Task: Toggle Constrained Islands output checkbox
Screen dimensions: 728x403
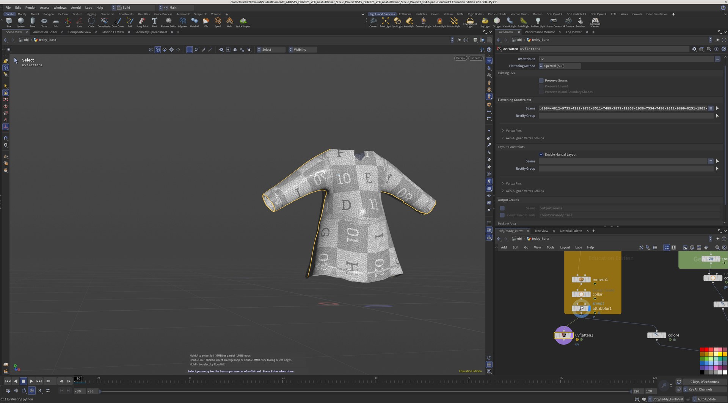Action: 502,215
